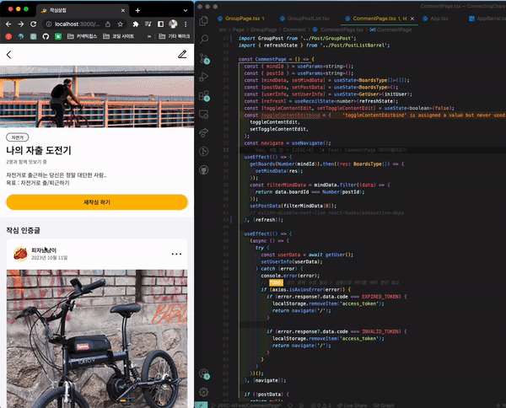Open the 커넥팅칩스 bookmarks folder
Viewport: 506px width, 408px height.
tap(82, 36)
